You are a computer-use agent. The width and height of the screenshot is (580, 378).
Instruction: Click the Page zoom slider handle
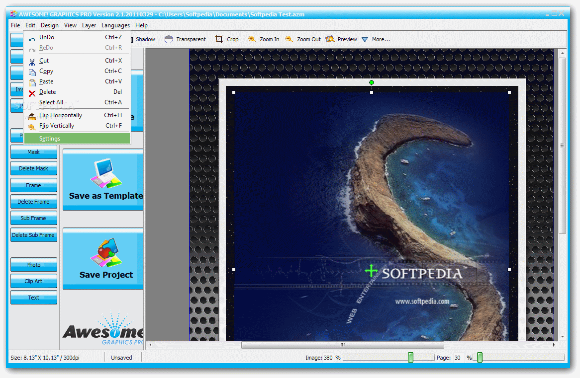pos(480,357)
